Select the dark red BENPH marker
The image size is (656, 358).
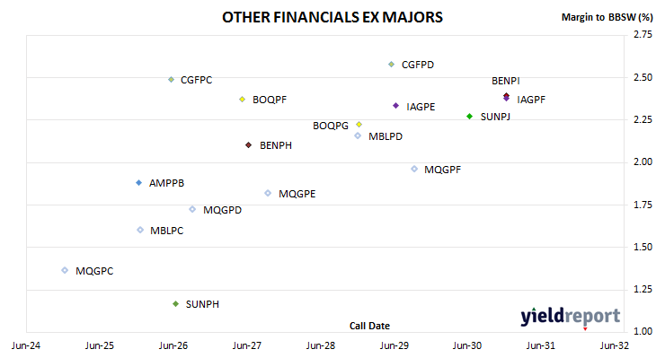[x=249, y=145]
